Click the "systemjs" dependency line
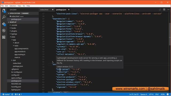This screenshot has height=96, width=171. pyautogui.click(x=68, y=47)
